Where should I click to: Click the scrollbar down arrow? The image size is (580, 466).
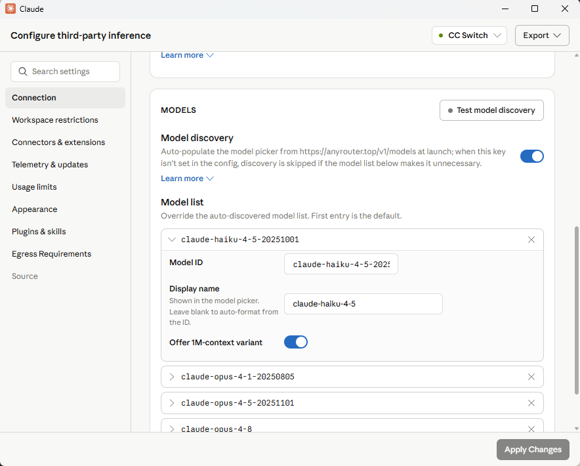576,429
